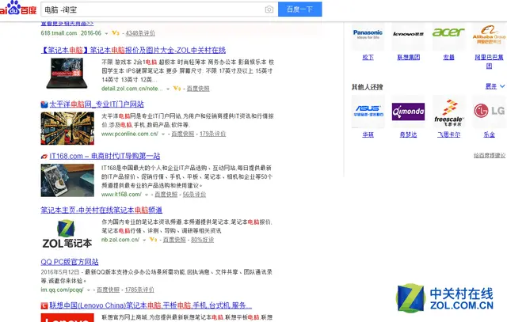Click V3 badge next to detail.zol.com.cn

pyautogui.click(x=177, y=88)
